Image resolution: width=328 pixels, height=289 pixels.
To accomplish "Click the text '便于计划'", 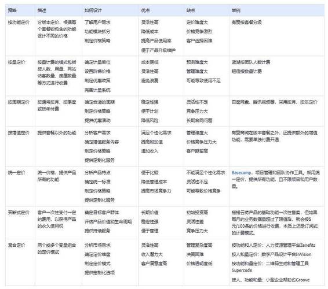I will [x=150, y=111].
